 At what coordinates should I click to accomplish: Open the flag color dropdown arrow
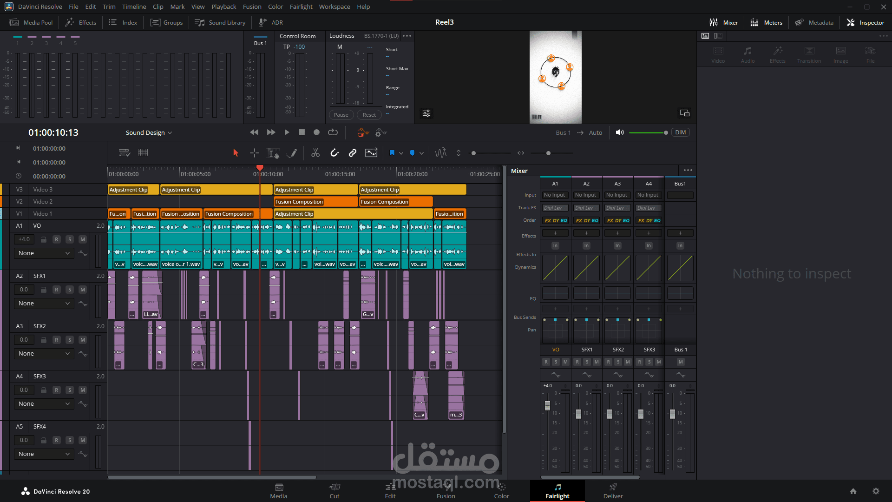401,153
